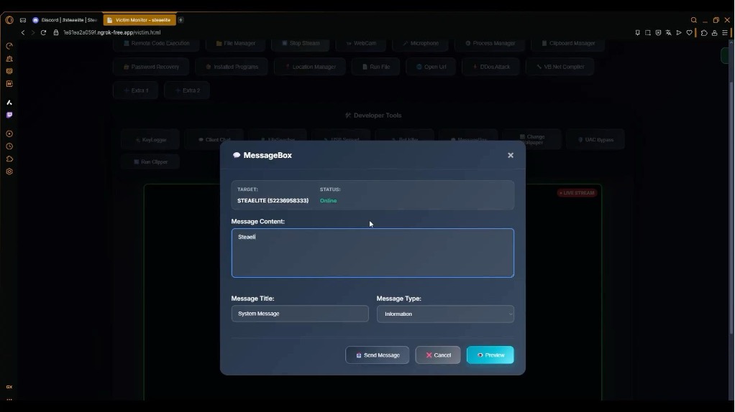The width and height of the screenshot is (735, 412).
Task: Open the Opera GX logo menu
Action: 9,20
